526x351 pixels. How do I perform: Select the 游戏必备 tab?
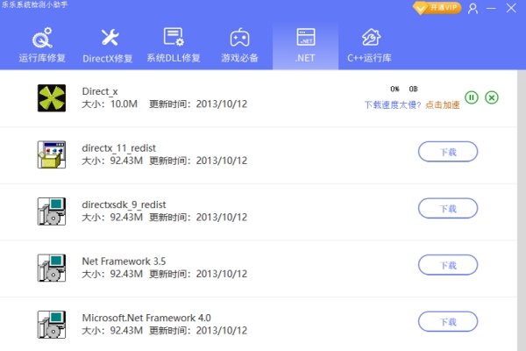pos(239,46)
